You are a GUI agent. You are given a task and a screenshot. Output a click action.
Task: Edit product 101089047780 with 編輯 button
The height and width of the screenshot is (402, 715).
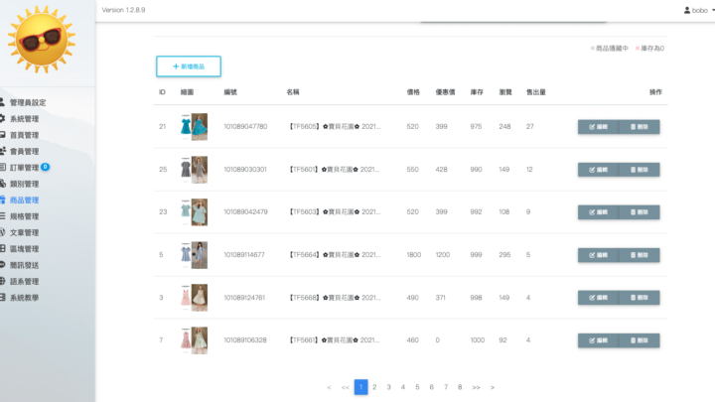[x=598, y=127]
